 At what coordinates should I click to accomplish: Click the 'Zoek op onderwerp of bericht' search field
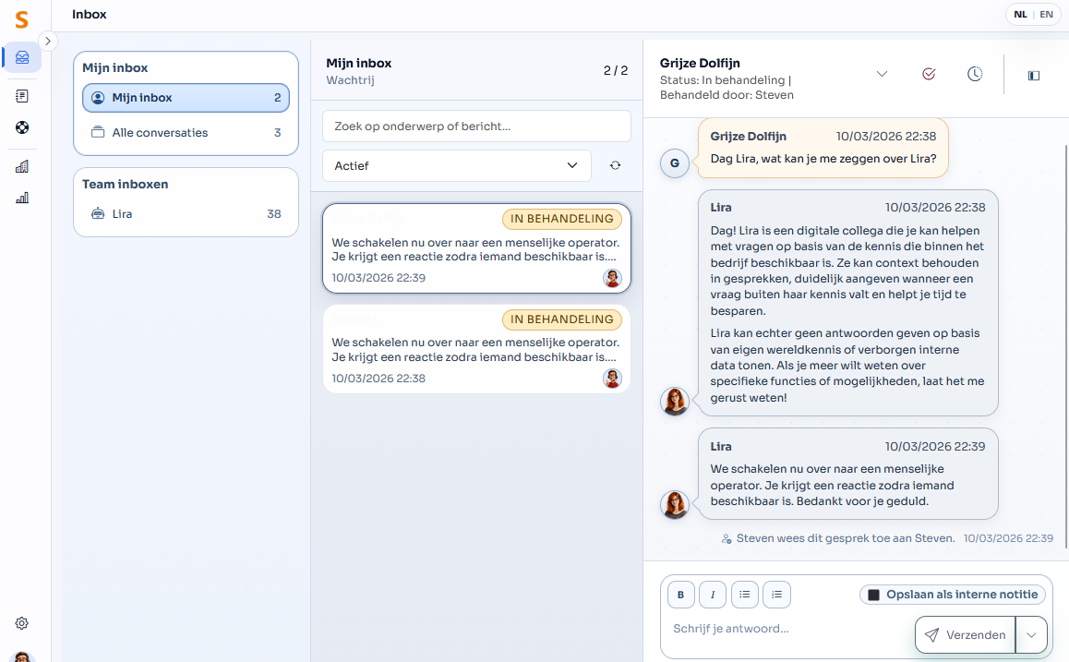[x=475, y=126]
